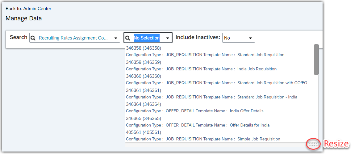The image size is (359, 154).
Task: Pick Standard Job Requisition - India description
Action: [x=211, y=97]
